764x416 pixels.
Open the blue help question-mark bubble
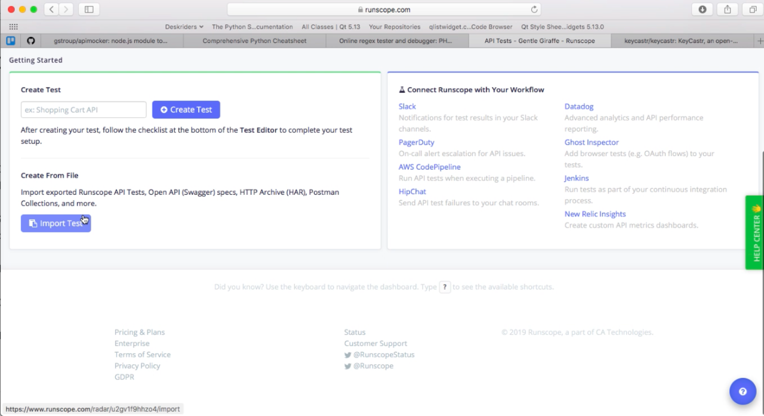pyautogui.click(x=743, y=392)
